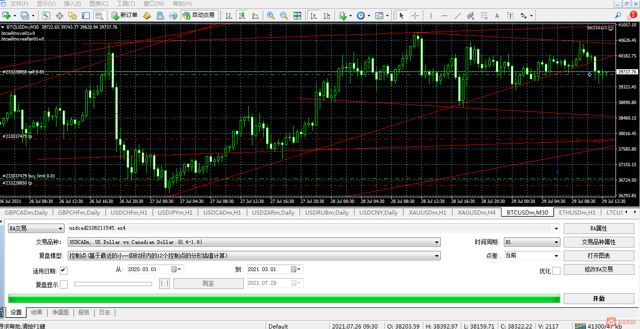Select the text label tool
Viewport: 640px width, 329px height.
point(510,16)
